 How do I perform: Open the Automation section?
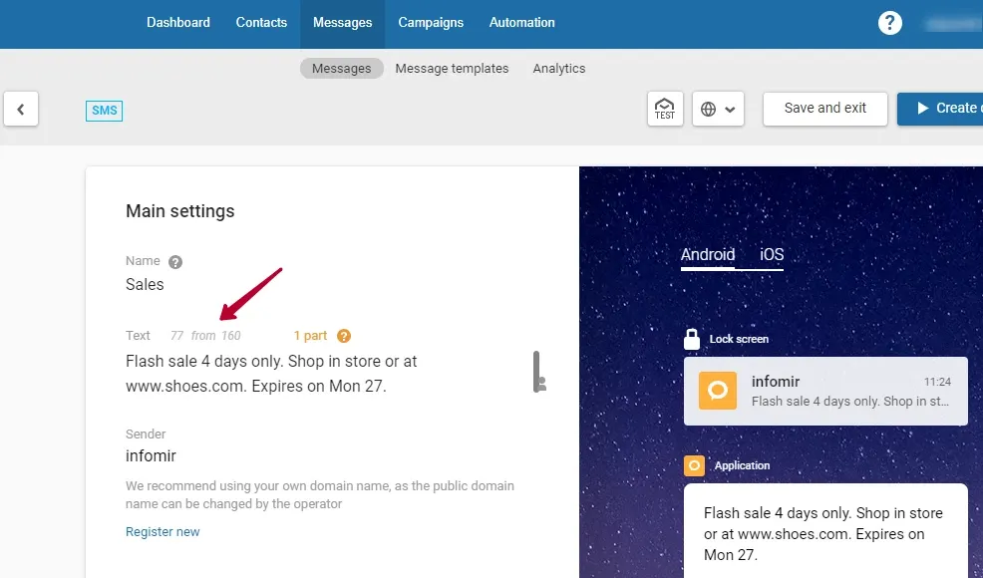click(x=522, y=23)
